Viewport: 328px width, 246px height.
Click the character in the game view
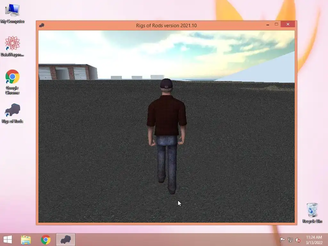point(167,136)
